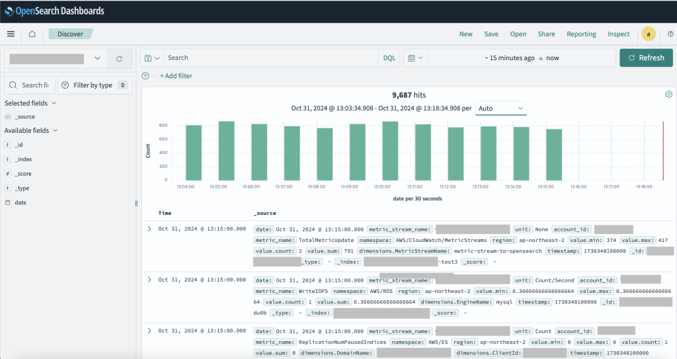Click Open in the top menu
The width and height of the screenshot is (677, 359).
(518, 34)
